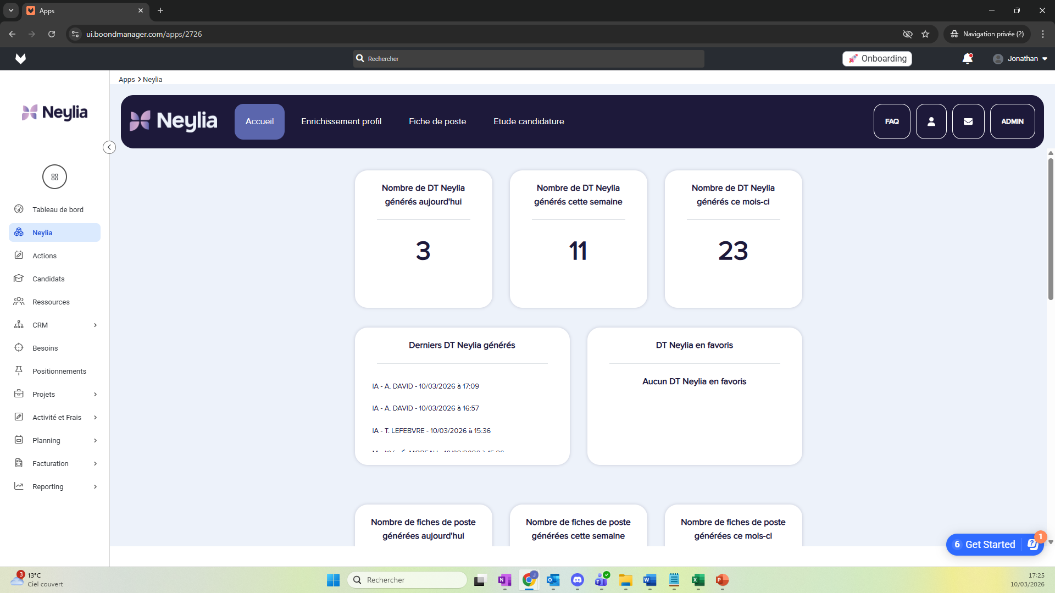Open the notifications bell
1055x593 pixels.
[967, 59]
